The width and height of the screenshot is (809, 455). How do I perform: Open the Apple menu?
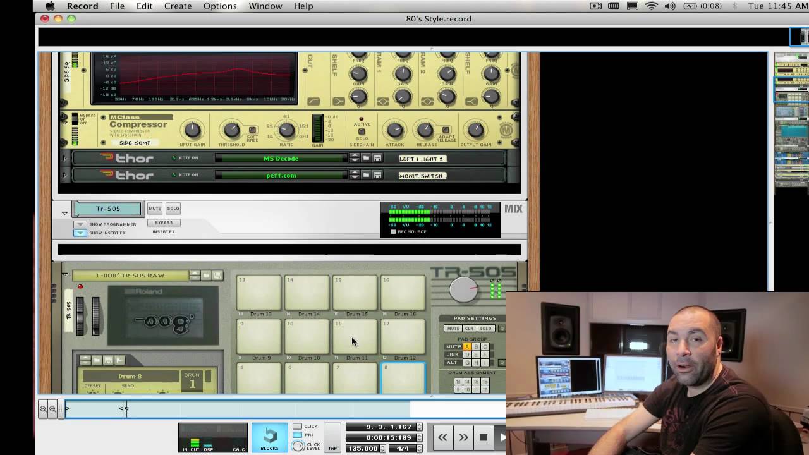[x=50, y=6]
